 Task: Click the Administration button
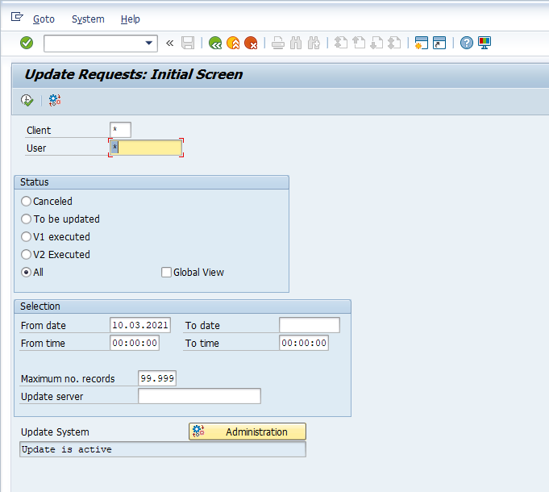tap(247, 432)
